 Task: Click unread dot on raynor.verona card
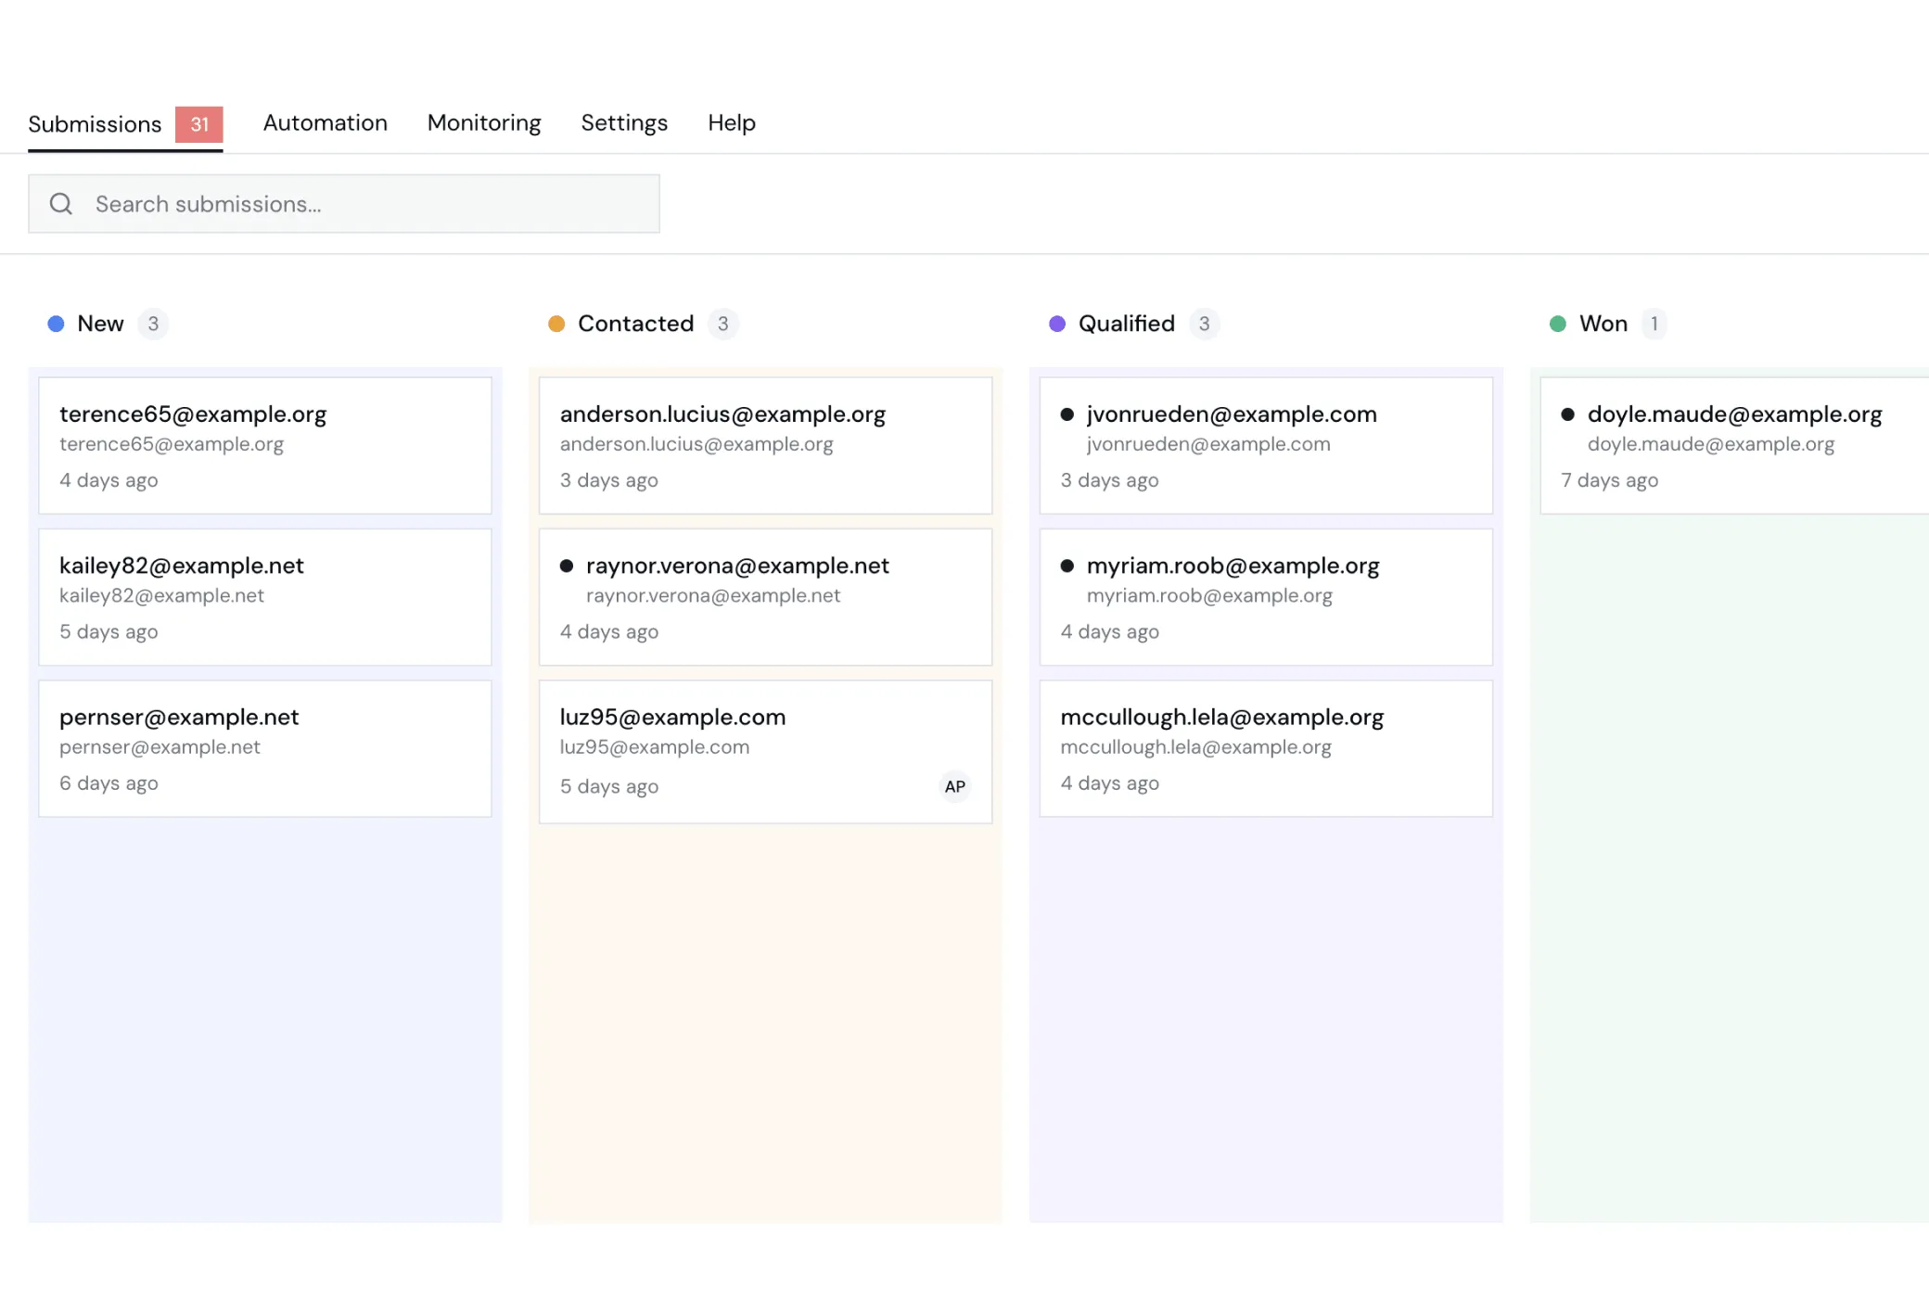[567, 566]
